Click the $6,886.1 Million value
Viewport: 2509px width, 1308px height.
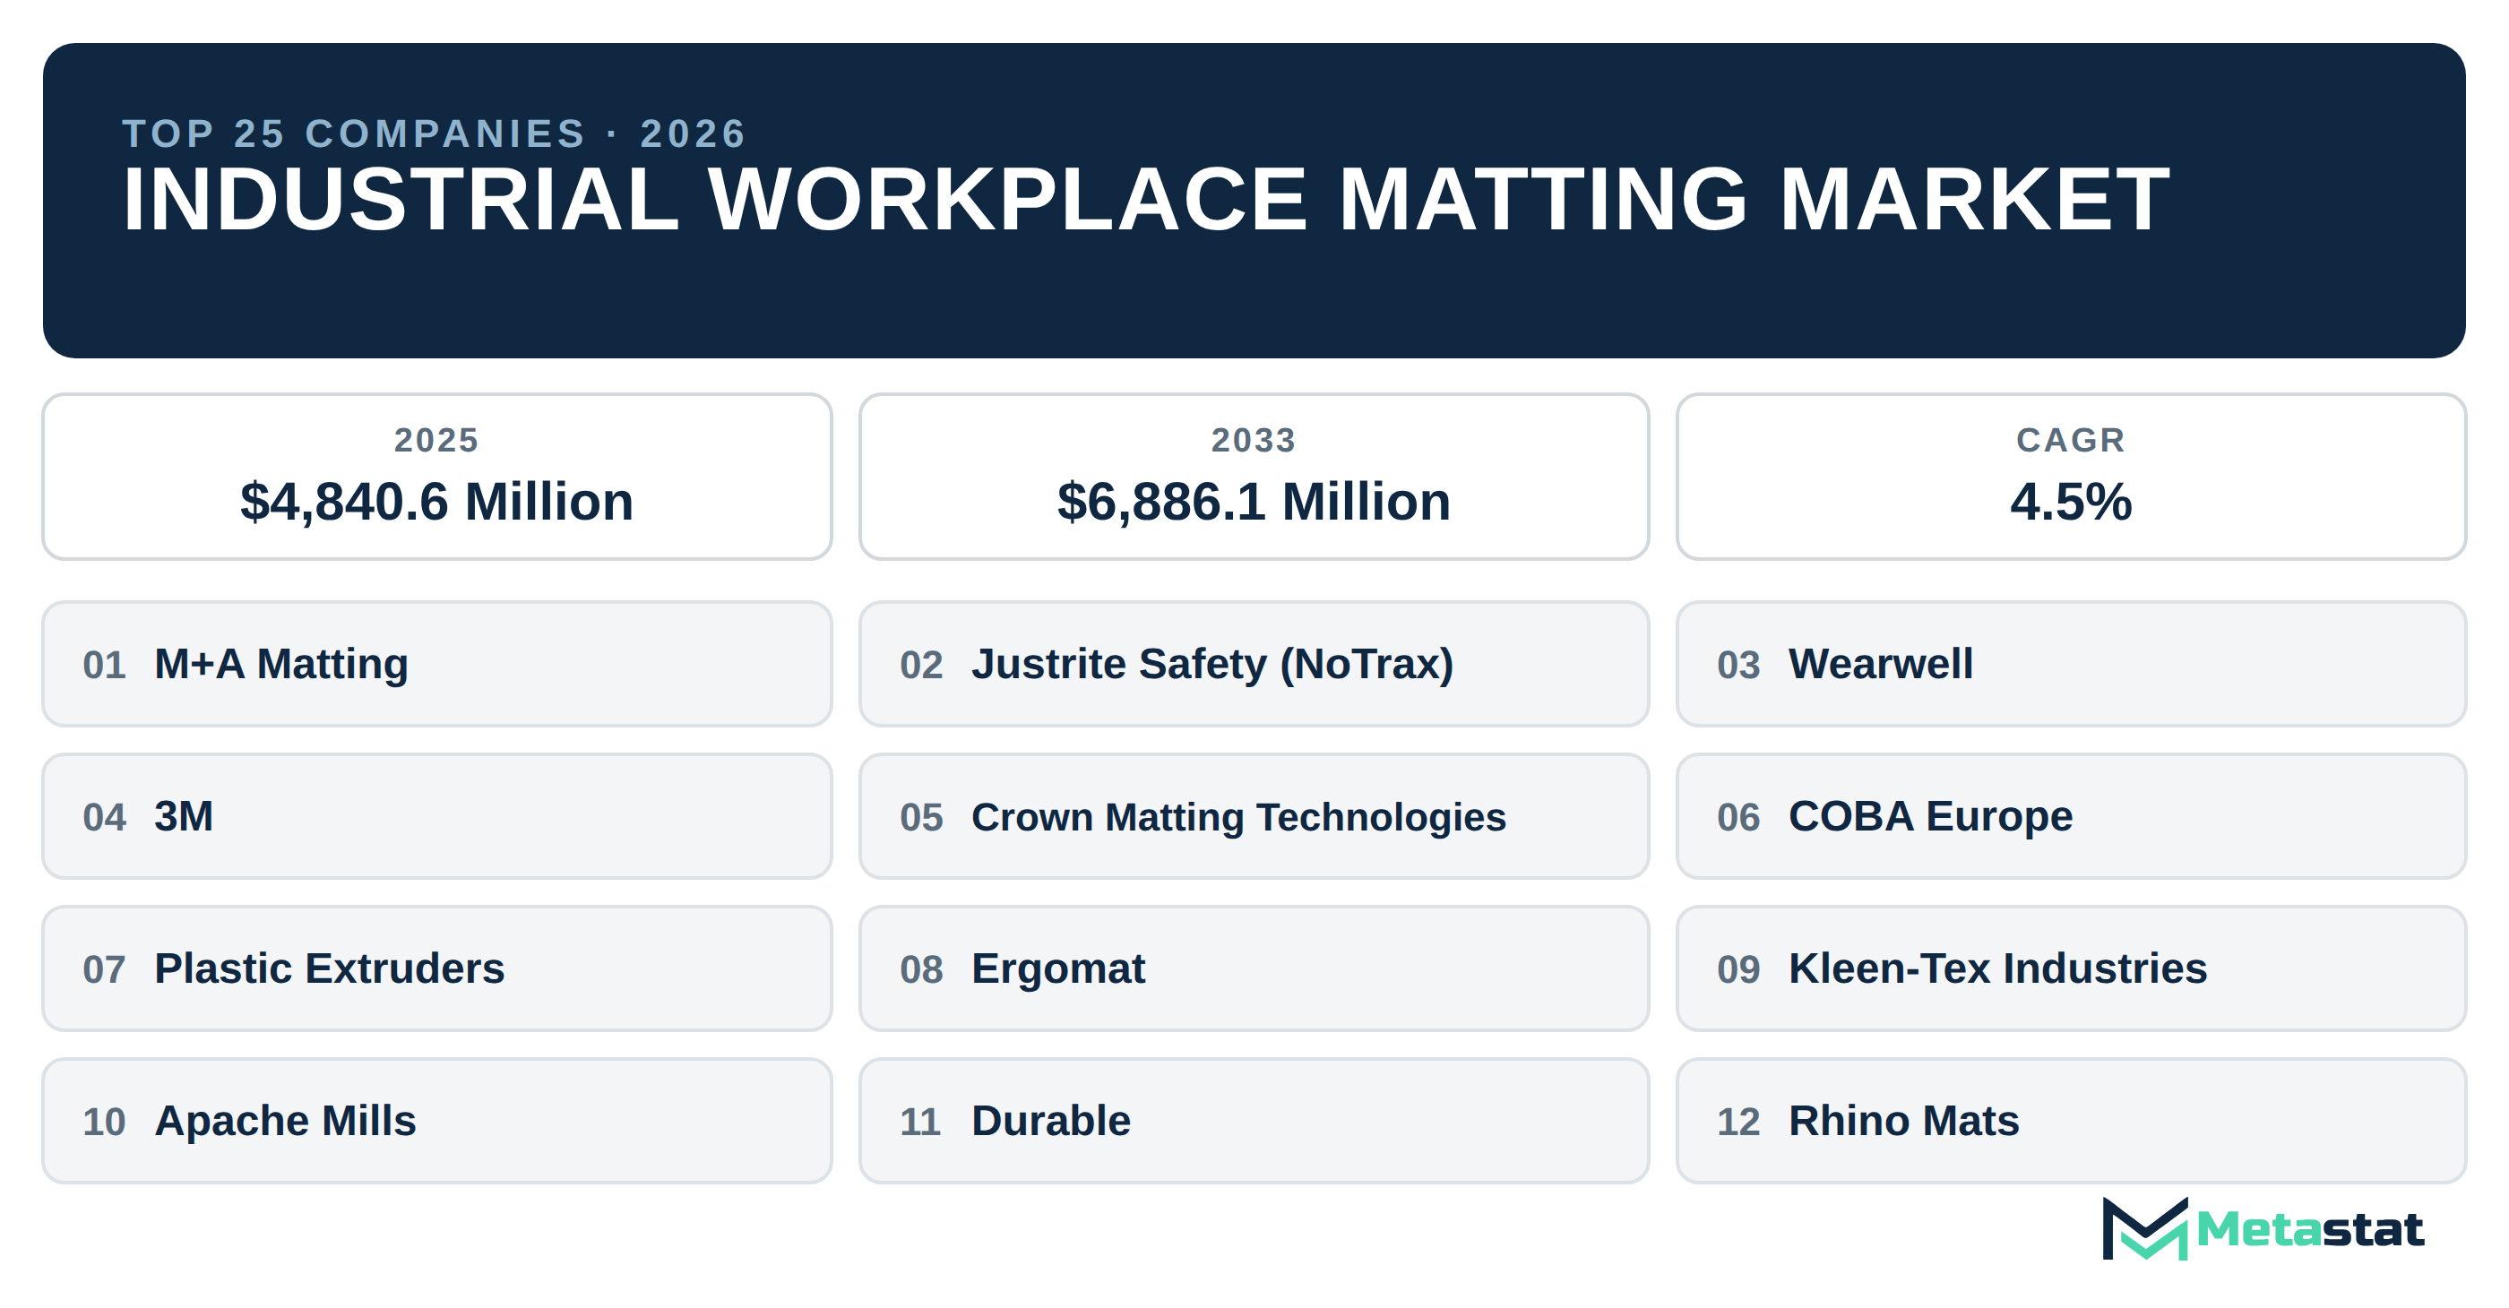1254,502
